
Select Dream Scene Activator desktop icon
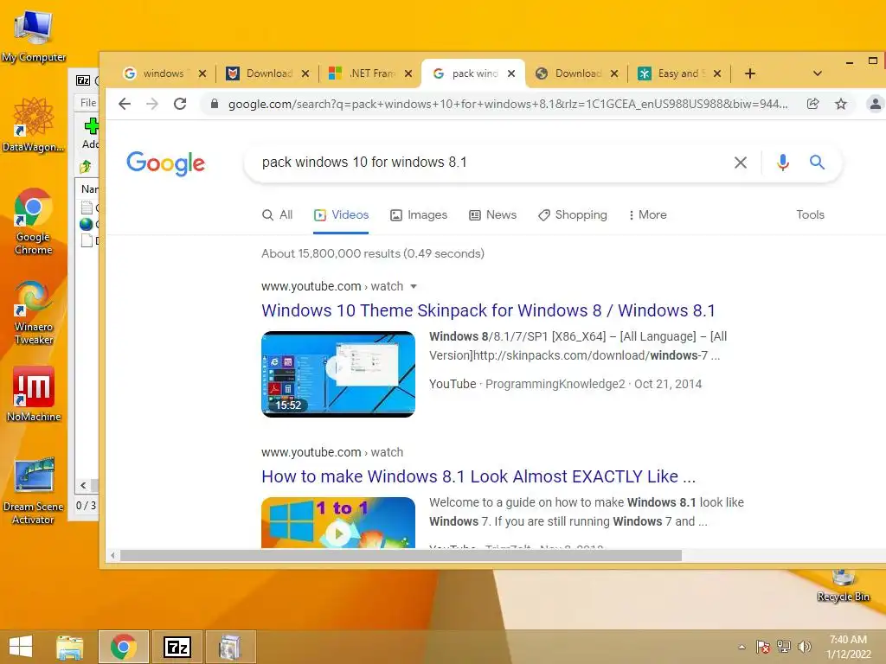click(x=34, y=491)
